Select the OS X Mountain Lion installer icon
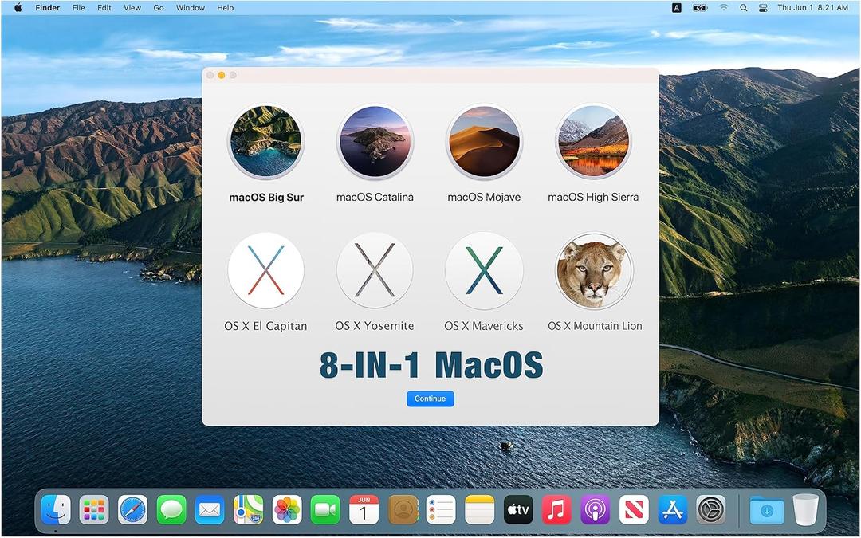Viewport: 861px width, 538px height. point(593,269)
